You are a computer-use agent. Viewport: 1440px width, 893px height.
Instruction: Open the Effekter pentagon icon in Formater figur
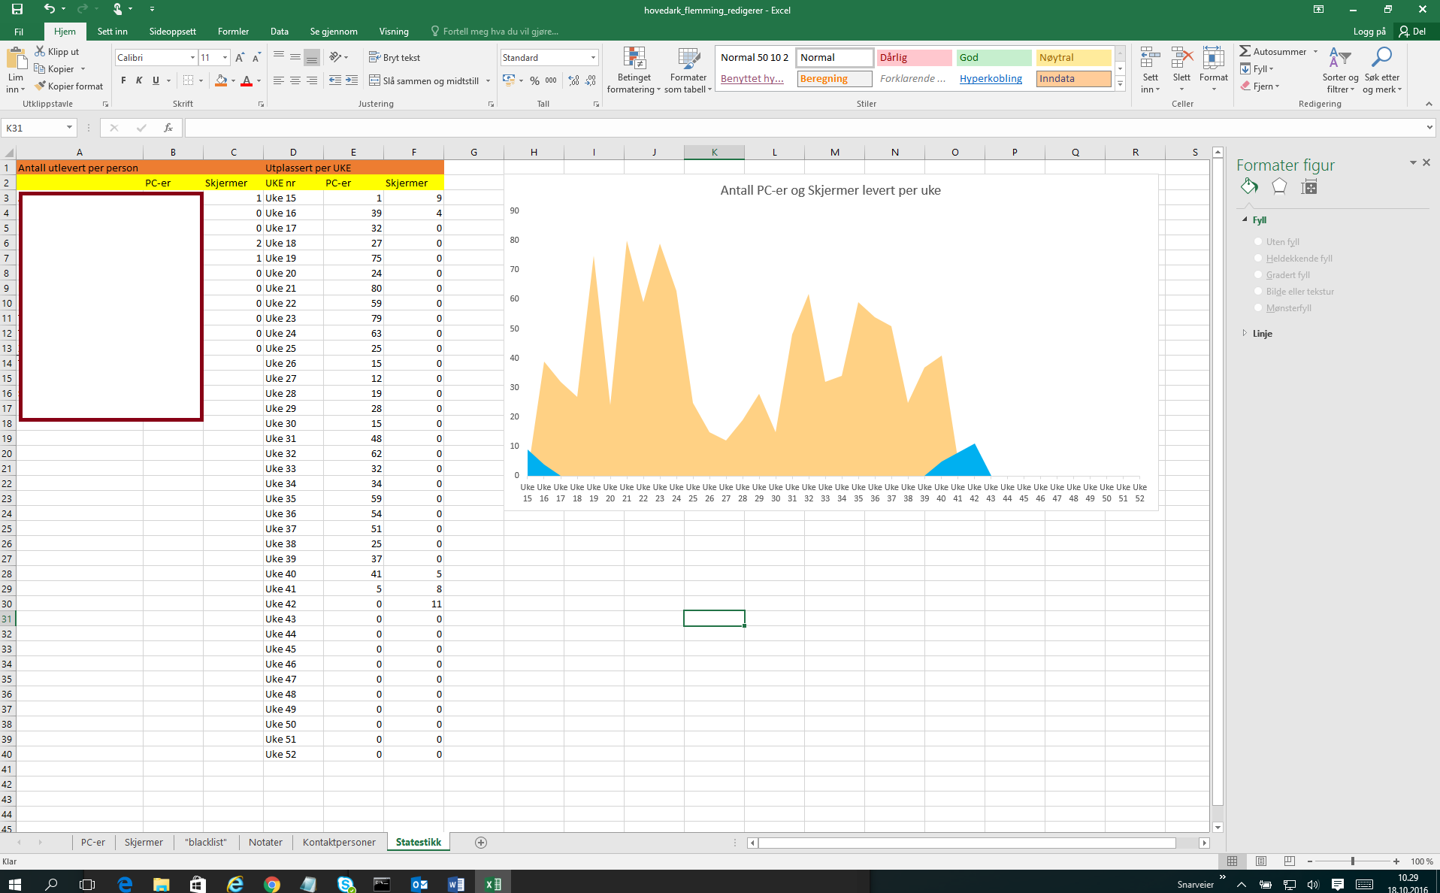1279,186
